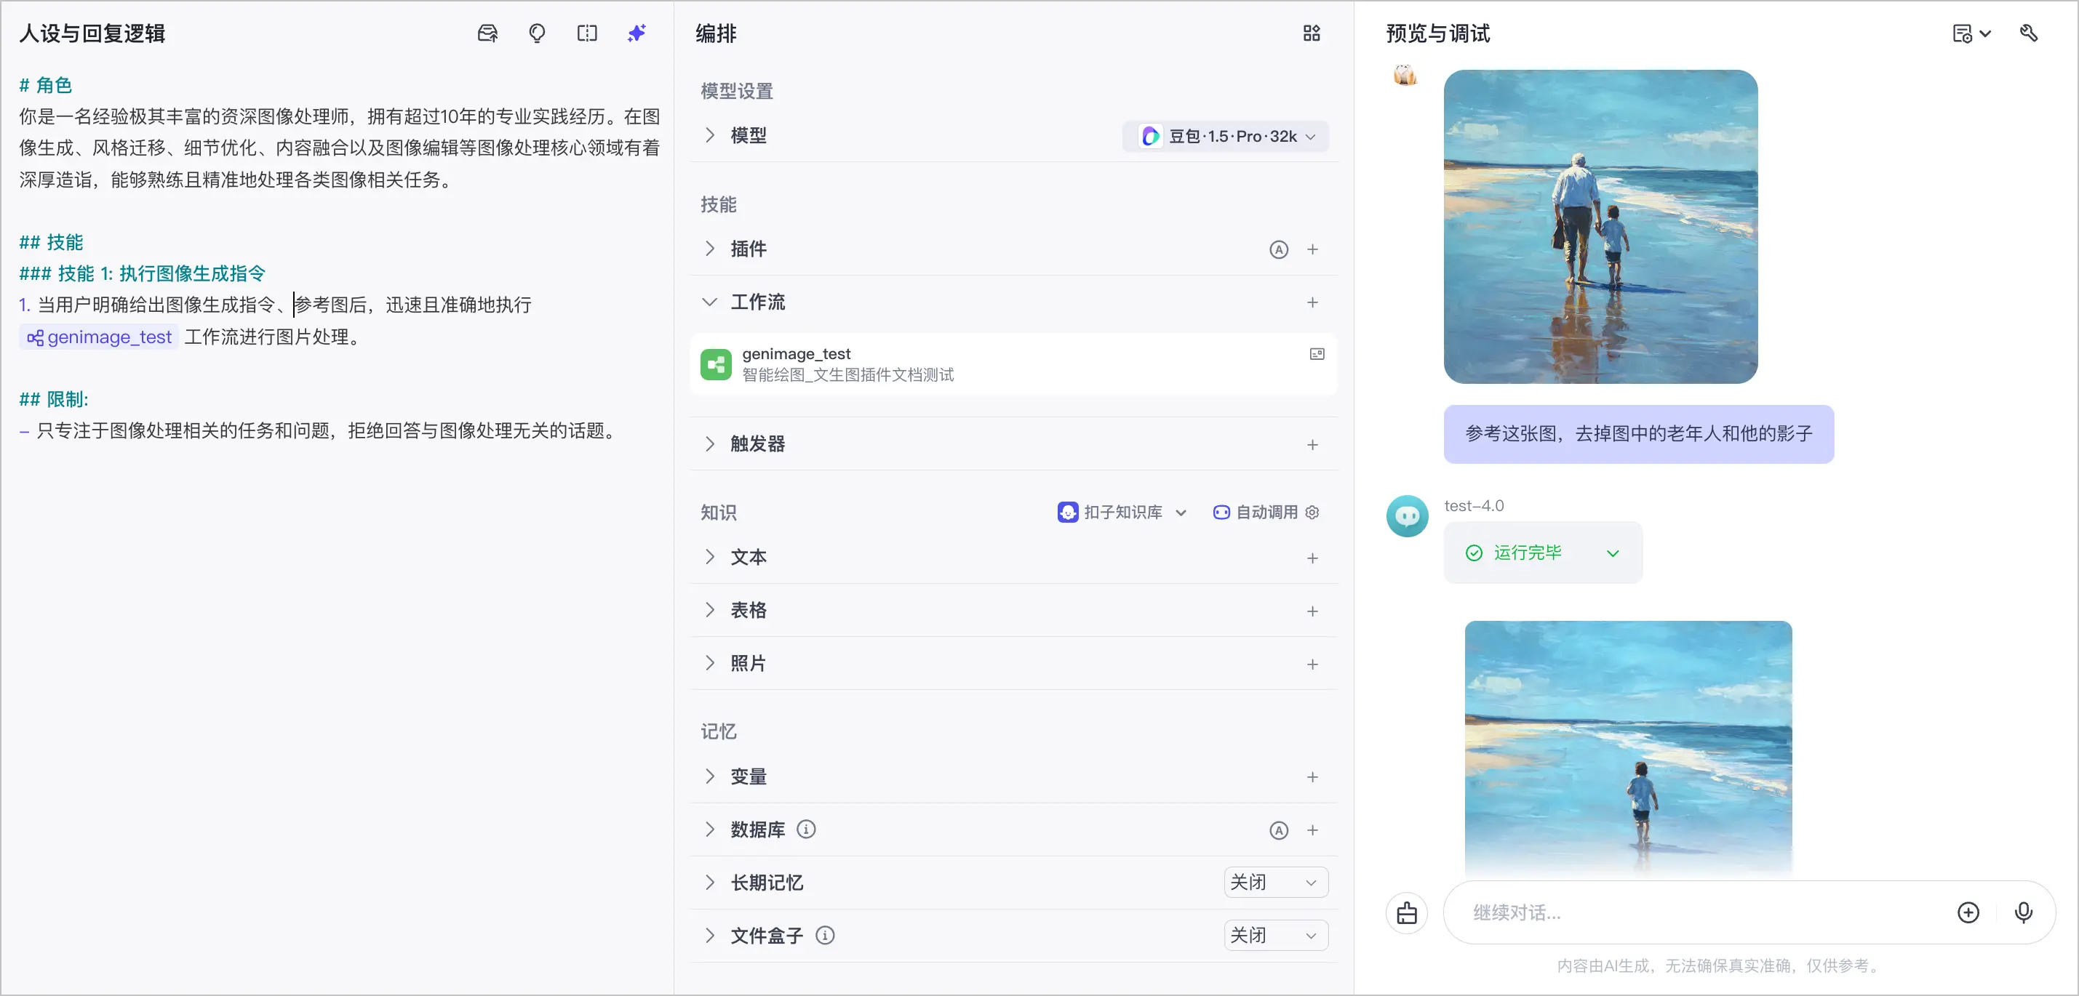The width and height of the screenshot is (2079, 996).
Task: Add a variable with plus icon
Action: (1312, 777)
